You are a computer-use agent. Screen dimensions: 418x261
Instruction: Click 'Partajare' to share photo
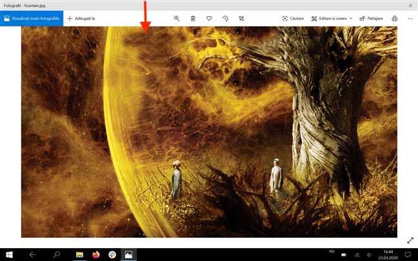point(371,19)
